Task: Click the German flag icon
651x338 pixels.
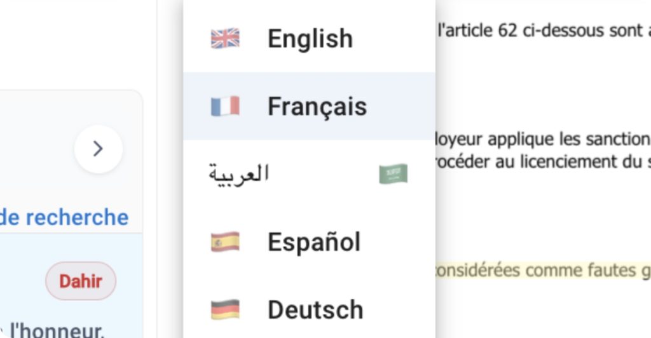Action: [225, 310]
